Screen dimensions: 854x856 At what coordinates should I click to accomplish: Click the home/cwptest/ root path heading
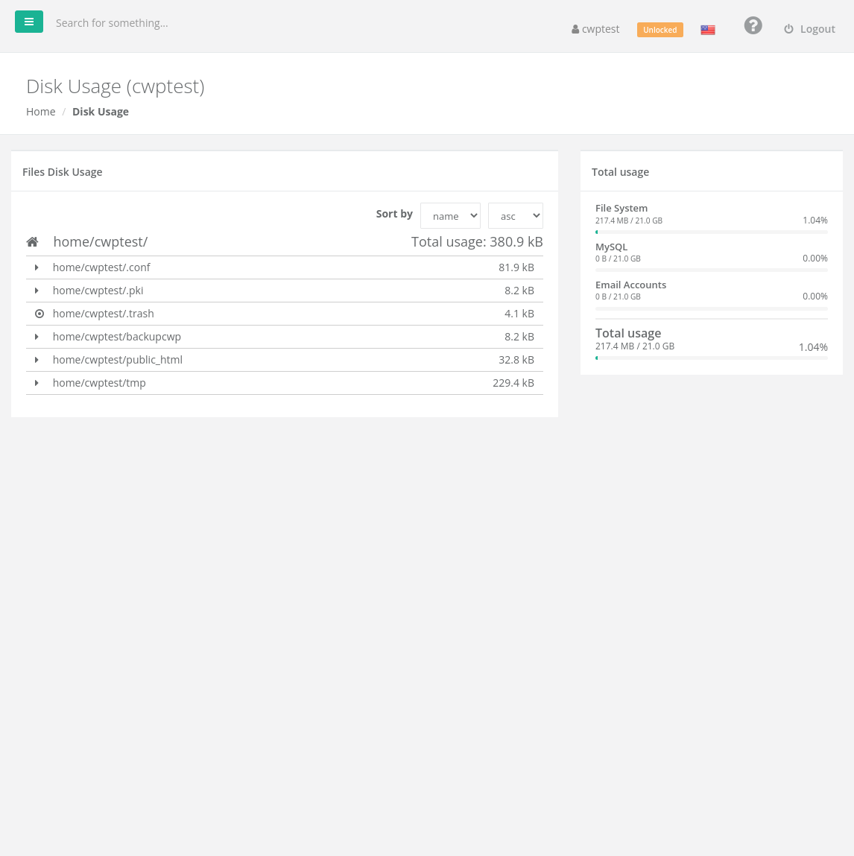click(x=101, y=242)
